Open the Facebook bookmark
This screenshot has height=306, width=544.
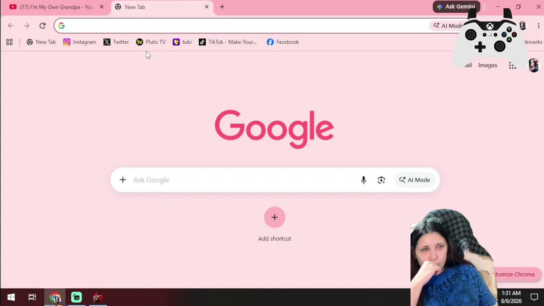[x=283, y=42]
